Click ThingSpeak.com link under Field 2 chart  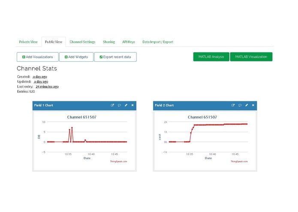click(239, 161)
